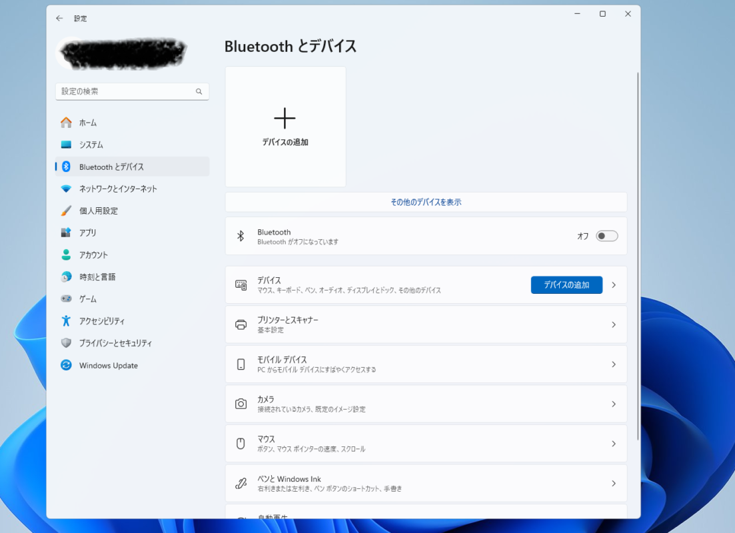735x533 pixels.
Task: Click the vertical scrollbar of the settings page
Action: click(638, 256)
